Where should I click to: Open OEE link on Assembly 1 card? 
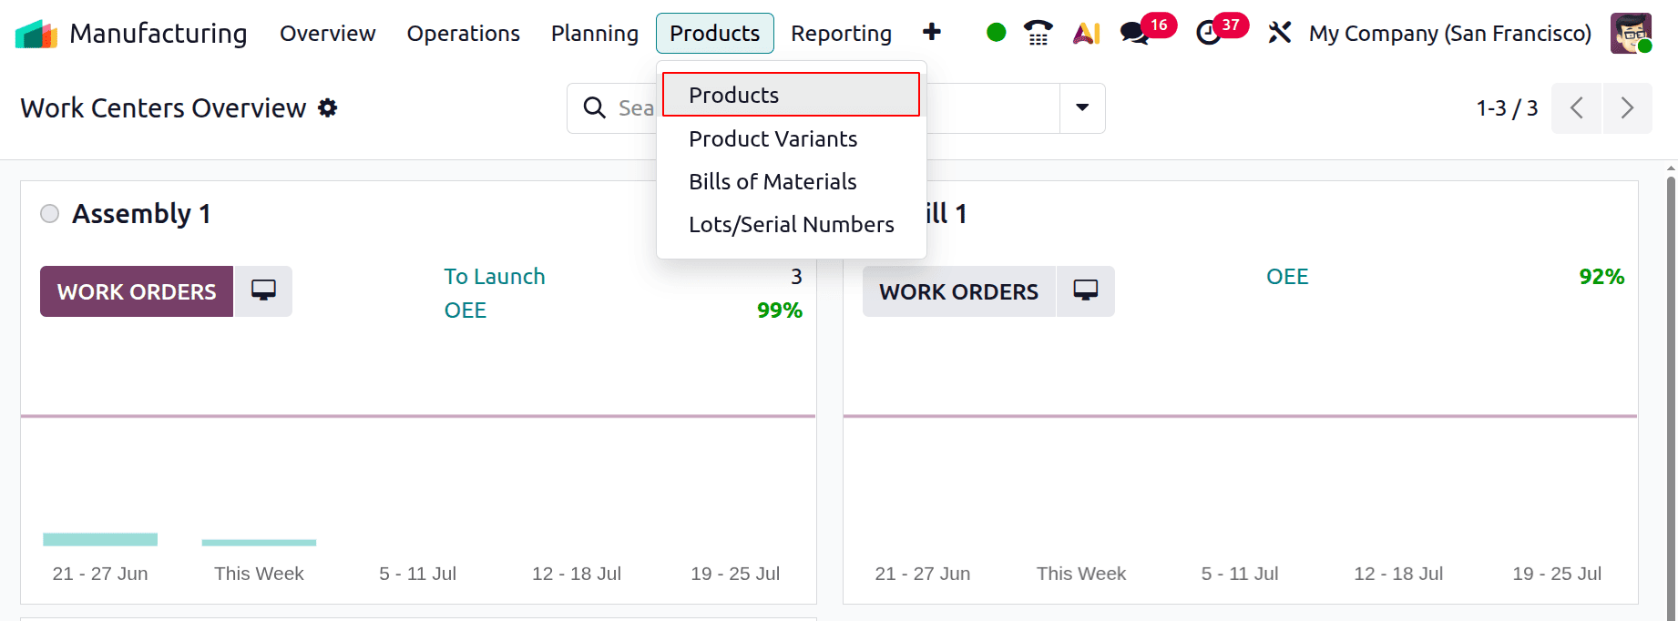[466, 310]
